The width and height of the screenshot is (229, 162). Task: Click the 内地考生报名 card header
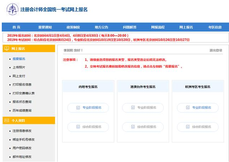[88, 86]
